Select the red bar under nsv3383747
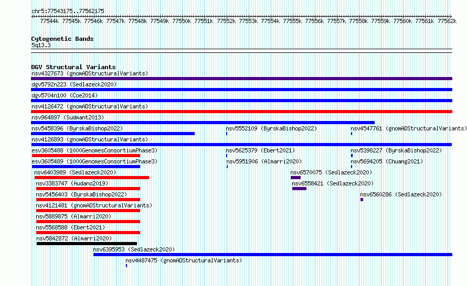467x286 pixels. point(88,189)
